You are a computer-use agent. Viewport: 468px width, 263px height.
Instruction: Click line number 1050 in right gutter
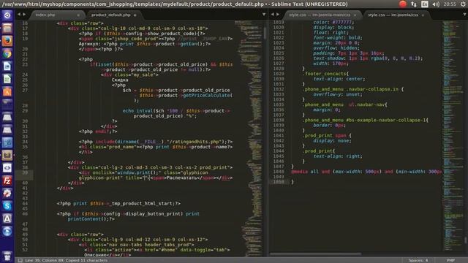pyautogui.click(x=279, y=182)
